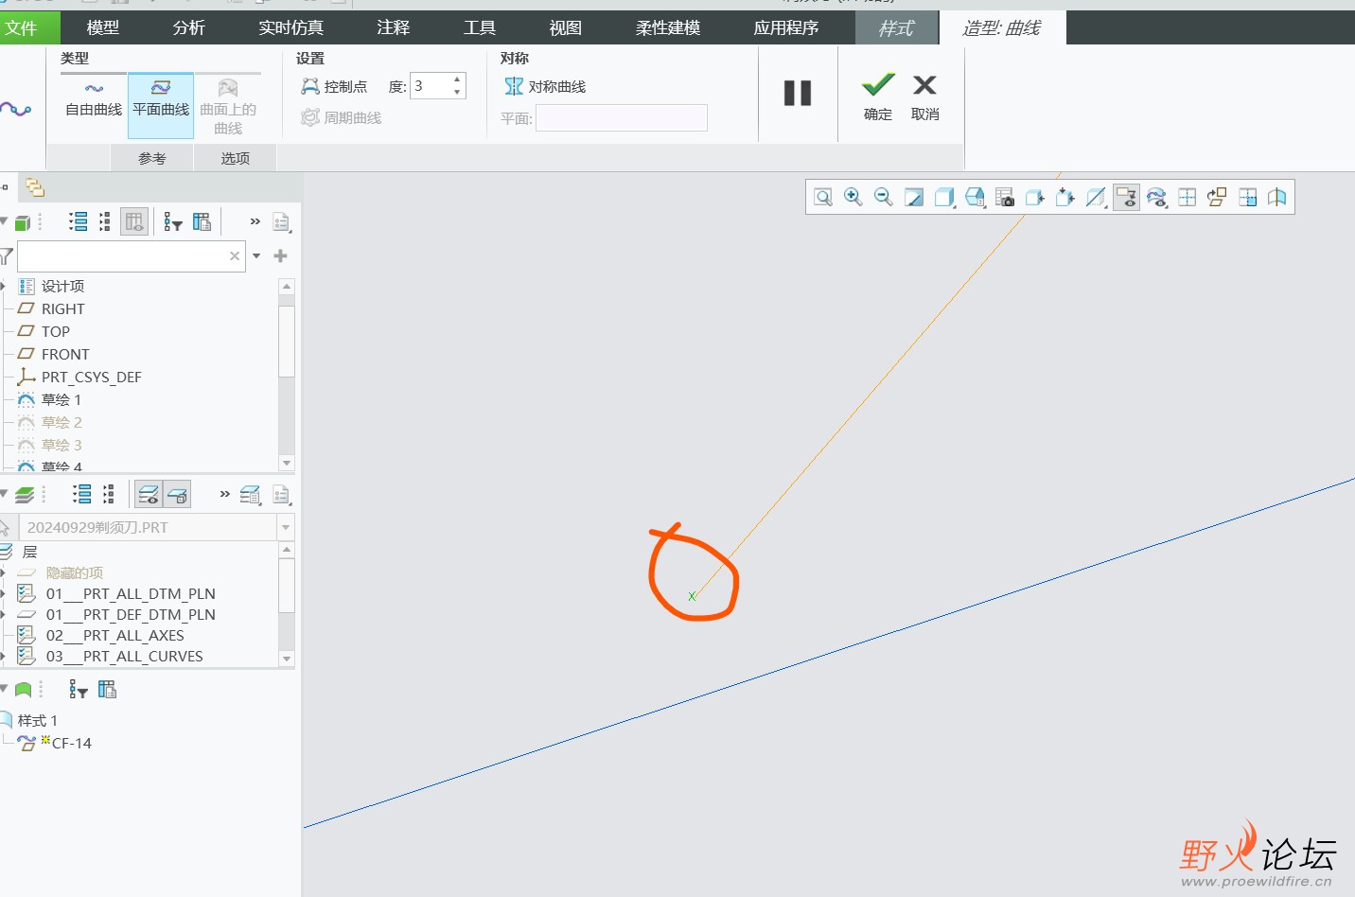Open the saved orientations icon
This screenshot has height=897, width=1355.
pyautogui.click(x=975, y=197)
